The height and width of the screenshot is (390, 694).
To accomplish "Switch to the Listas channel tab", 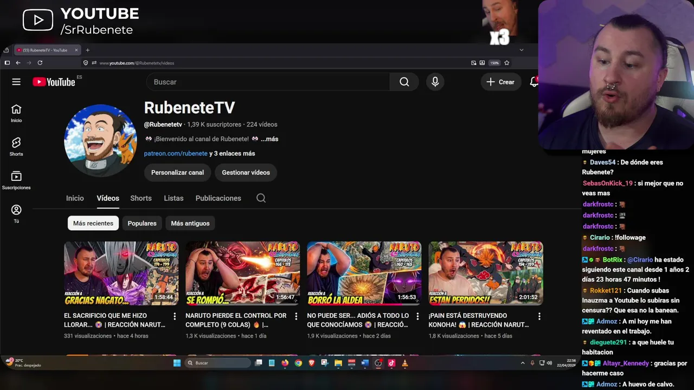I will click(173, 198).
